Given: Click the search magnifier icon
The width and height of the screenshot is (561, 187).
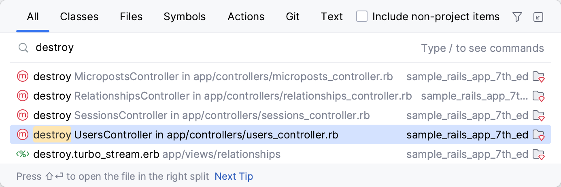Looking at the screenshot, I should coord(23,48).
